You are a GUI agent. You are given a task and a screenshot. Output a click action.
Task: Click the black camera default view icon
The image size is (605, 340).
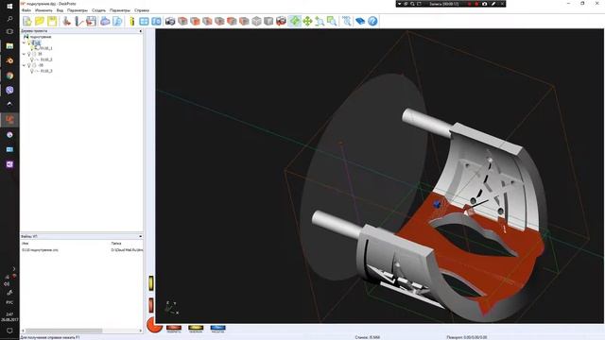[170, 21]
